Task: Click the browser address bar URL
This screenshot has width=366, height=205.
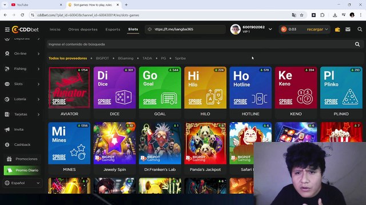Action: point(88,15)
